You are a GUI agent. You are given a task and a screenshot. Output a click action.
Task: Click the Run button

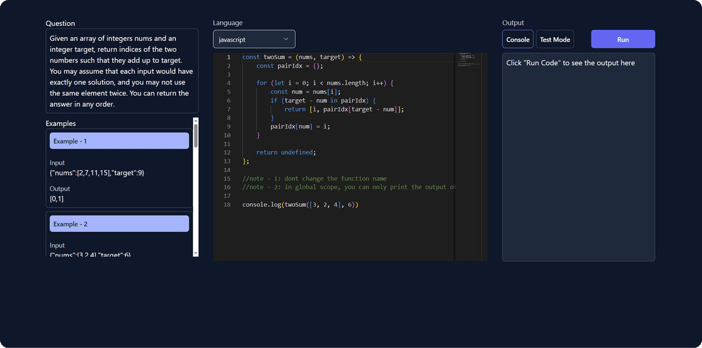pyautogui.click(x=623, y=40)
